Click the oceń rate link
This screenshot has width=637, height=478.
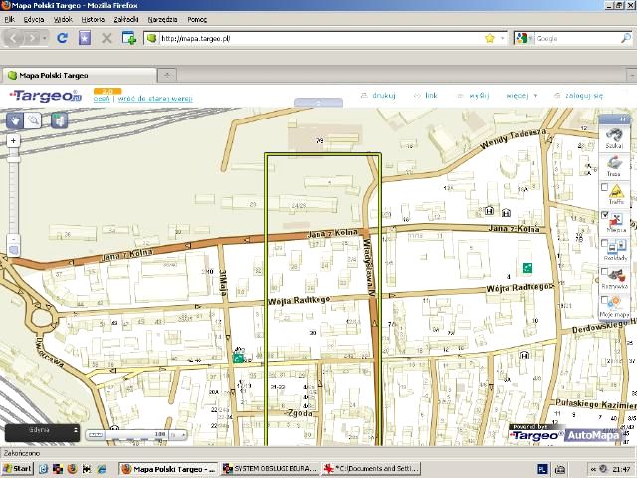(x=102, y=99)
